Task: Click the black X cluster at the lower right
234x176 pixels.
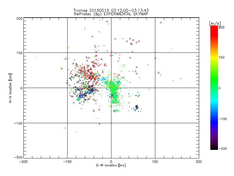Action: tap(137, 106)
